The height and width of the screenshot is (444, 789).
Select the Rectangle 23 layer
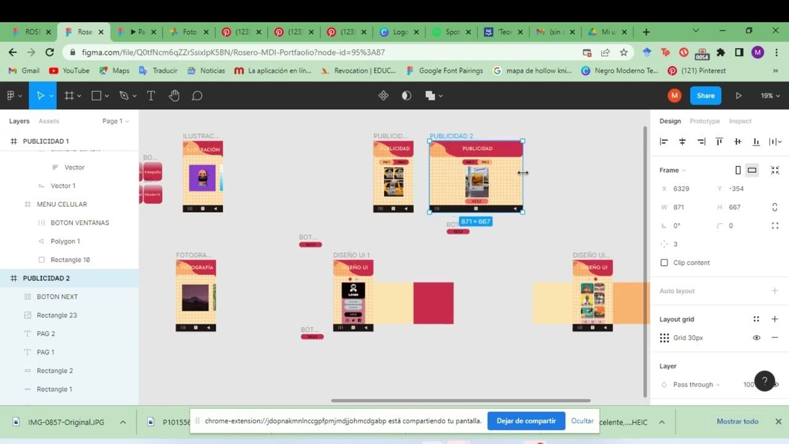(69, 315)
